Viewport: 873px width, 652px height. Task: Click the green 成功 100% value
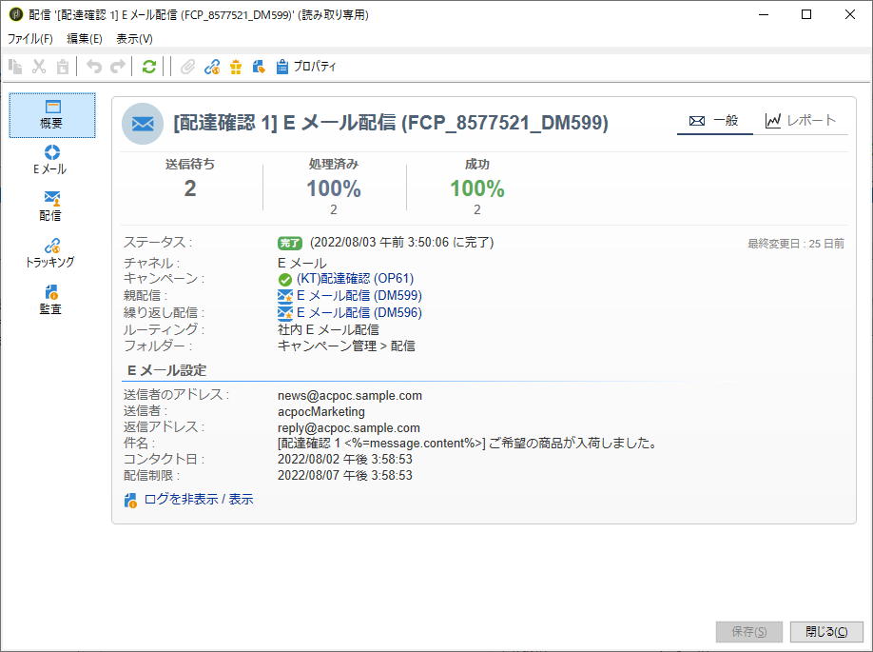pos(477,188)
